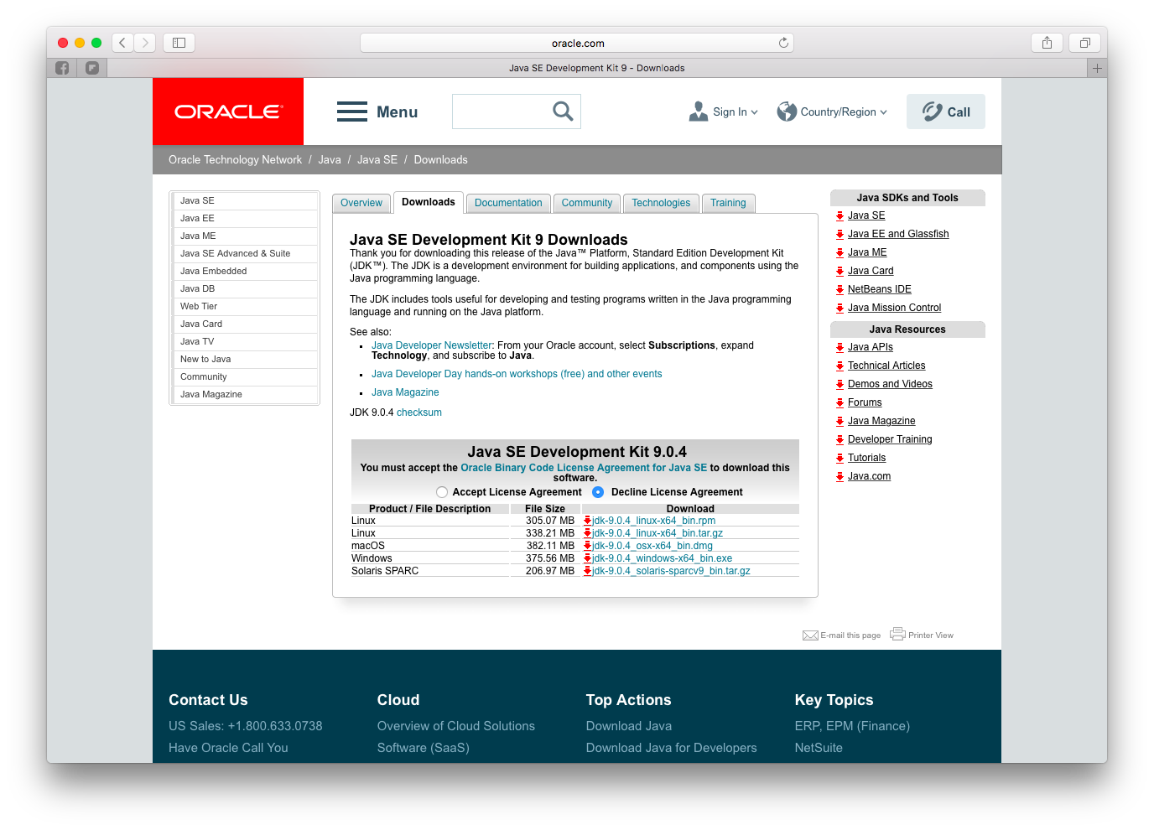Click the Oracle logo
Screen dimensions: 1154x830
point(228,112)
